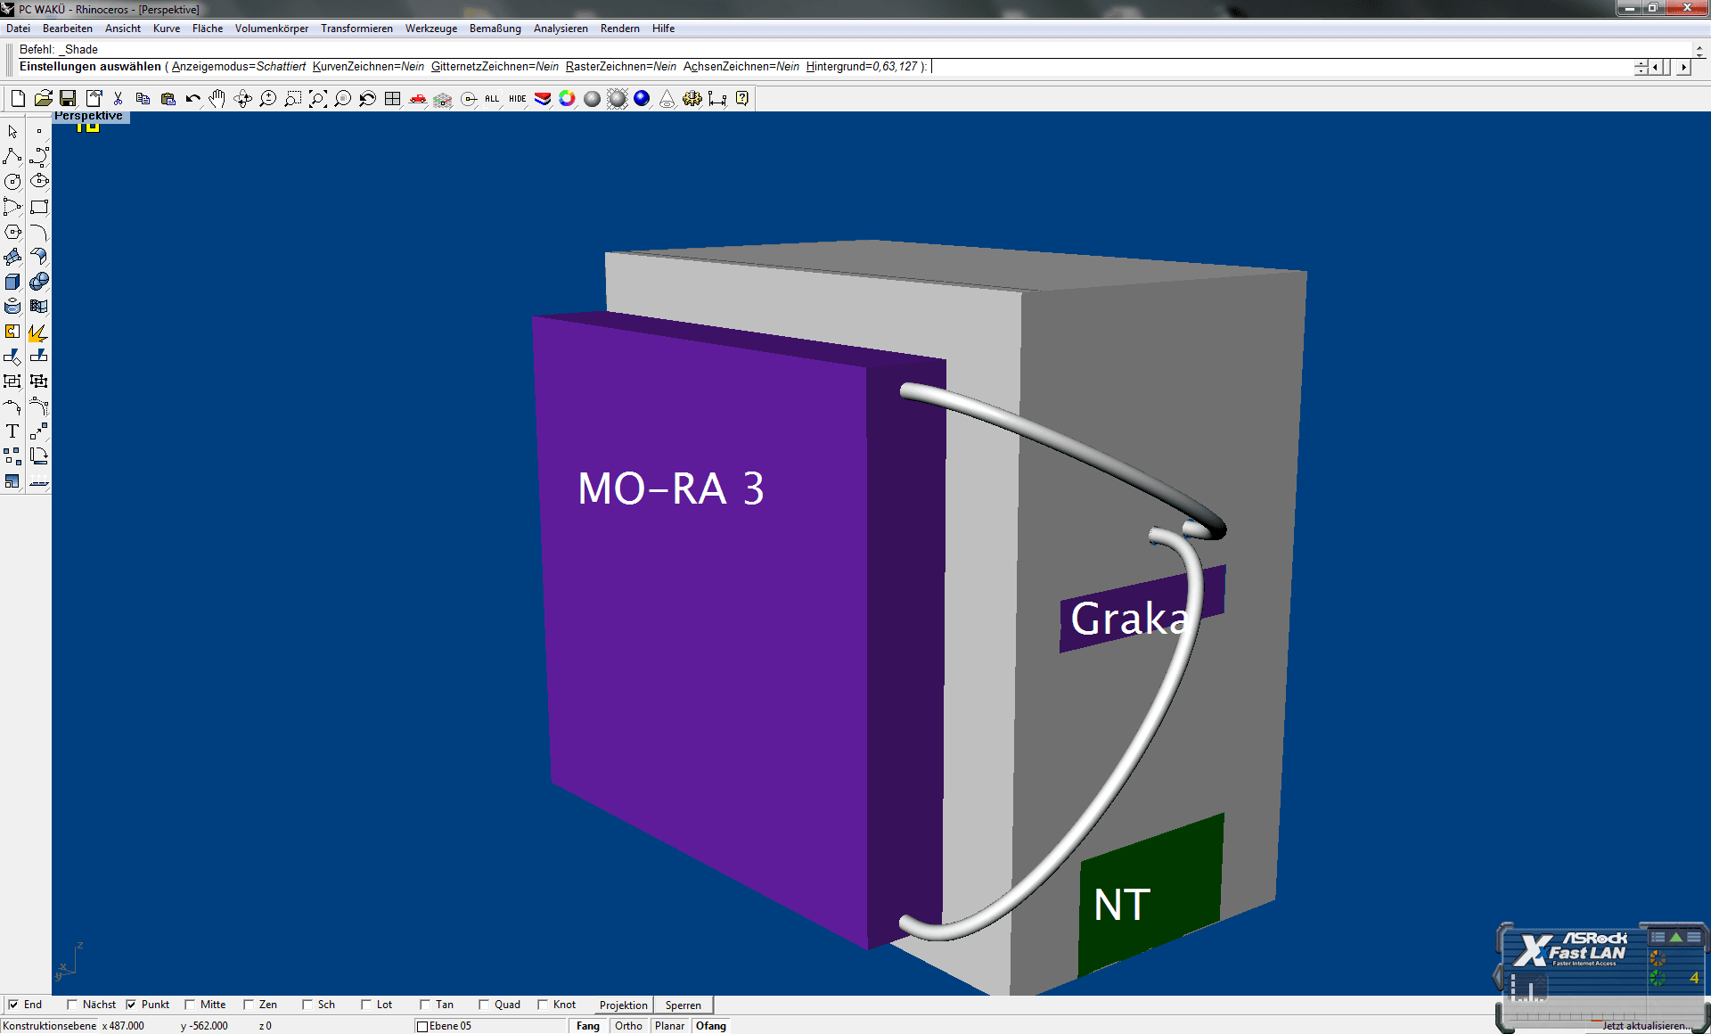This screenshot has width=1711, height=1034.
Task: Open a file using the folder icon
Action: 43,99
